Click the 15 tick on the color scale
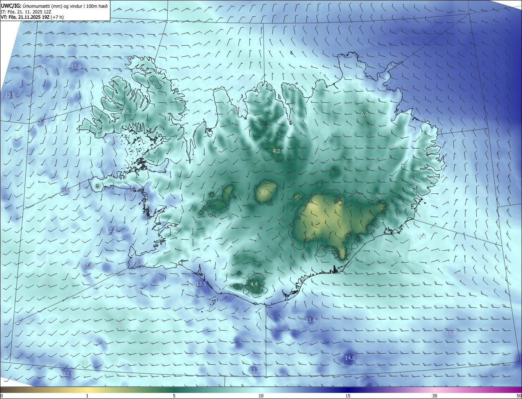Viewport: 522px width, 399px height. tap(348, 396)
